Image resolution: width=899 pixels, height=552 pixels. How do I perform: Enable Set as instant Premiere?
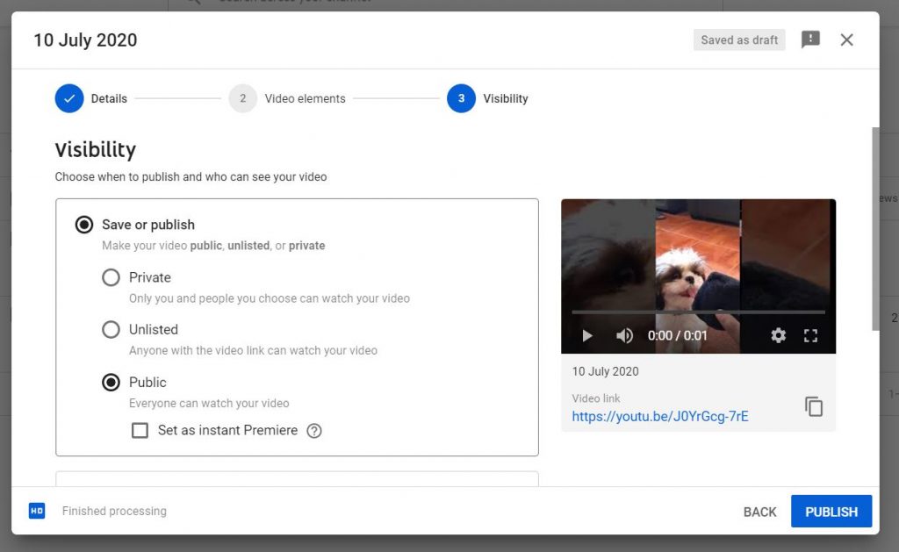[x=140, y=431]
